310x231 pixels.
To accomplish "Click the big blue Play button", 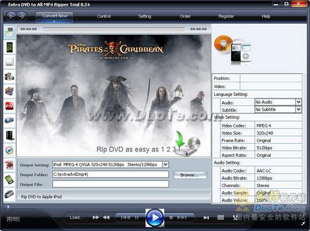I will [x=155, y=217].
